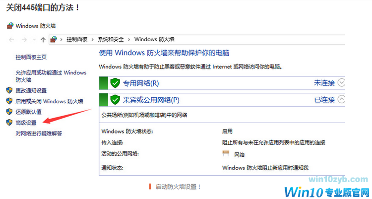Screen dimensions: 372x199
Task: Click the Windows 防火墙阻止新应用时通知我 value
Action: [x=265, y=168]
